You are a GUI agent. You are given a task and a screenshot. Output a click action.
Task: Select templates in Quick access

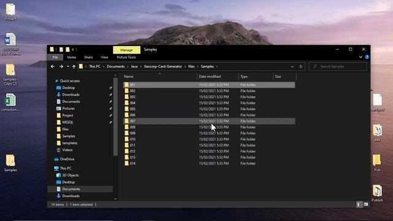[69, 143]
